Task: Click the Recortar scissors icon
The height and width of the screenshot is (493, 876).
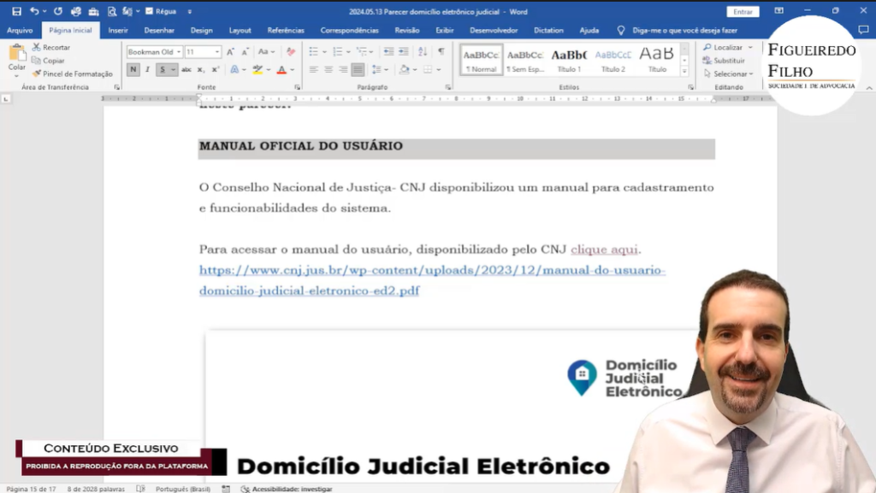Action: [x=37, y=48]
